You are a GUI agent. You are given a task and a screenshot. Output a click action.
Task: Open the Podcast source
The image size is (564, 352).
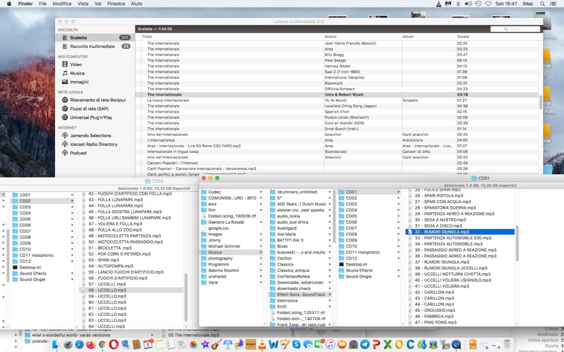78,153
